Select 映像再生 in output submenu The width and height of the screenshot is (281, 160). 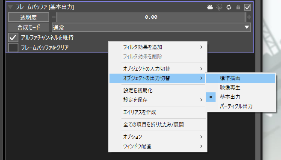click(240, 88)
